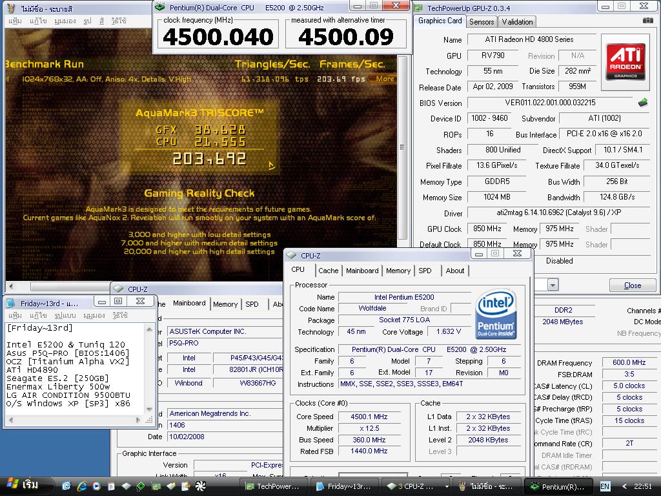Image resolution: width=661 pixels, height=496 pixels.
Task: Click the Intel Pentium logo in CPU-Z
Action: pos(496,314)
